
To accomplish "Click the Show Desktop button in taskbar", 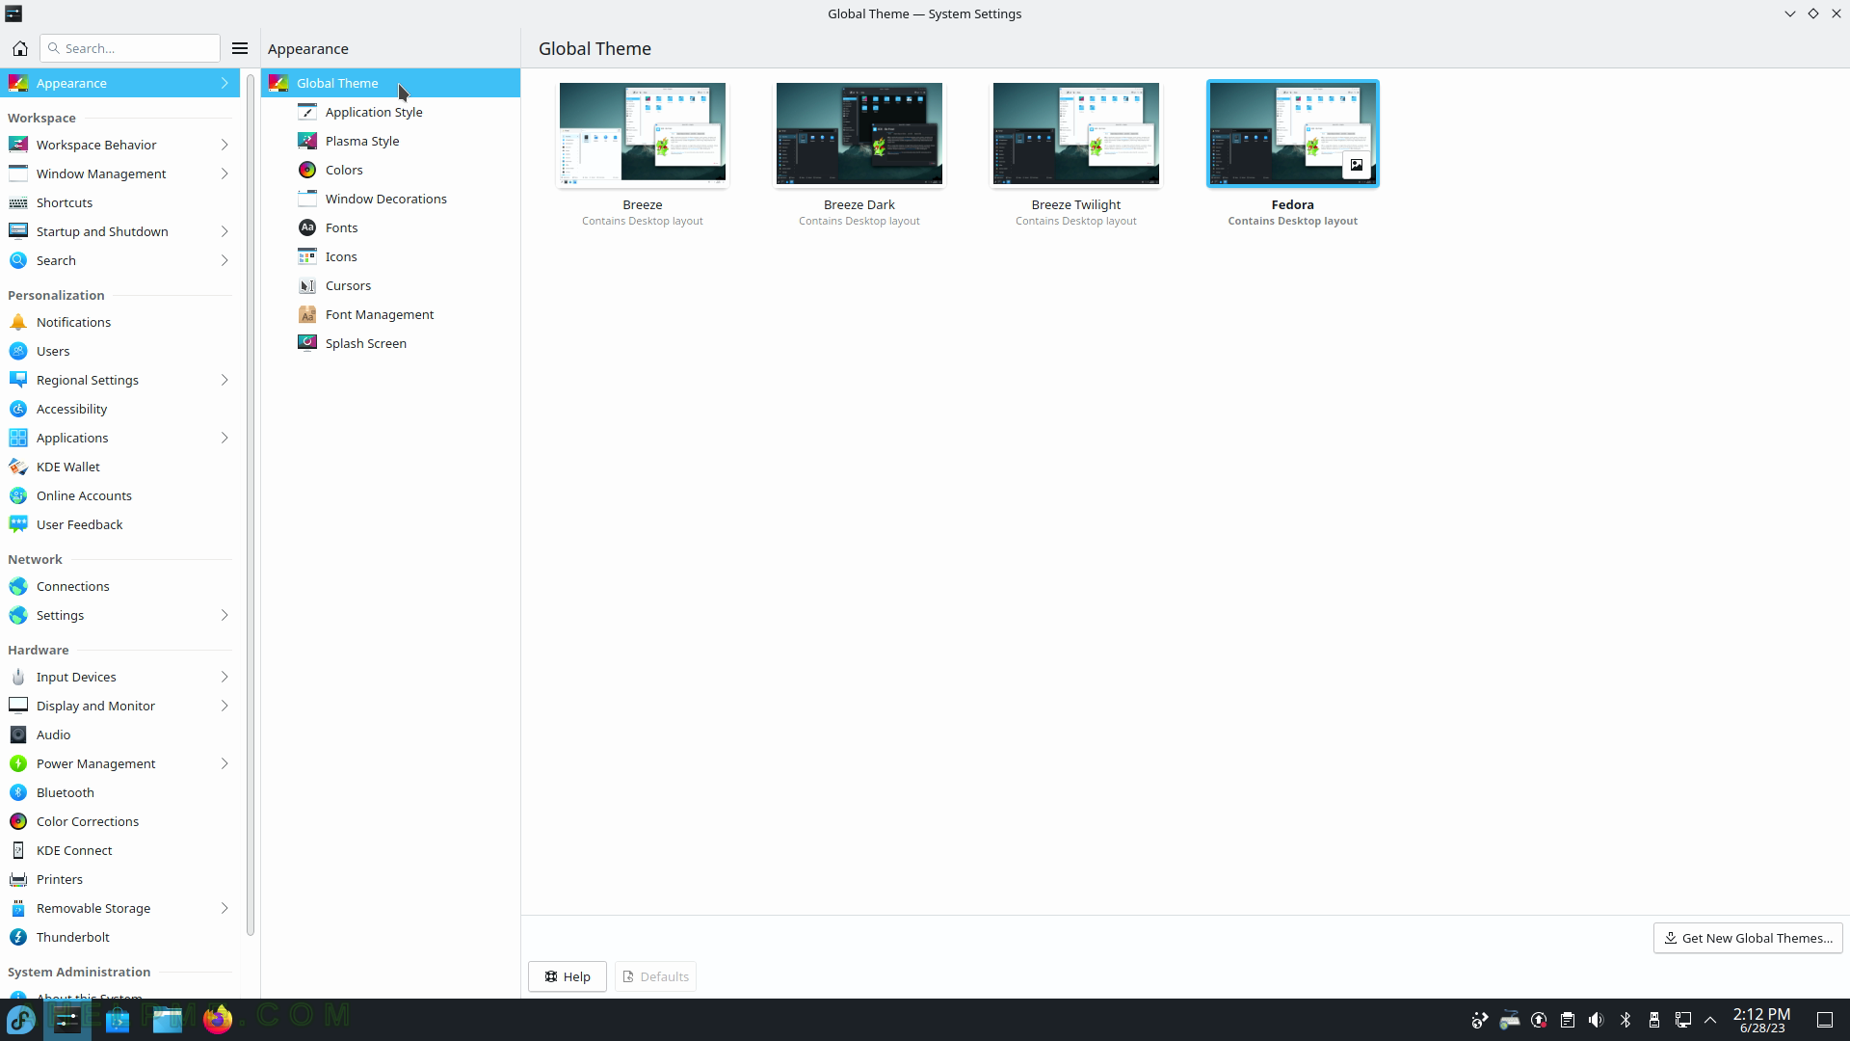I will (1825, 1020).
